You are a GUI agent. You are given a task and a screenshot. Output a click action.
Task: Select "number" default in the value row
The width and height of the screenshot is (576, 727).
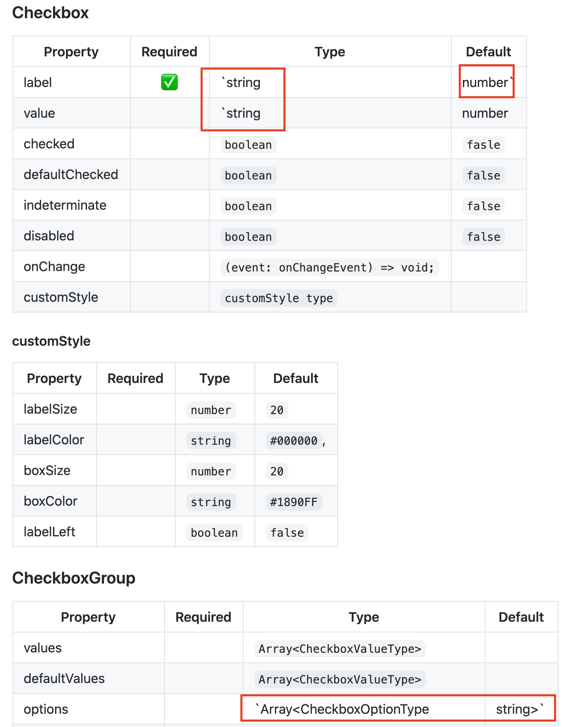485,113
